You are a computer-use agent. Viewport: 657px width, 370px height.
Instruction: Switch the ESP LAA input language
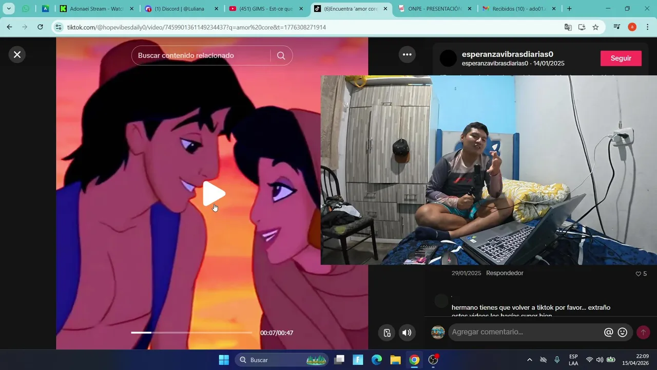[573, 360]
